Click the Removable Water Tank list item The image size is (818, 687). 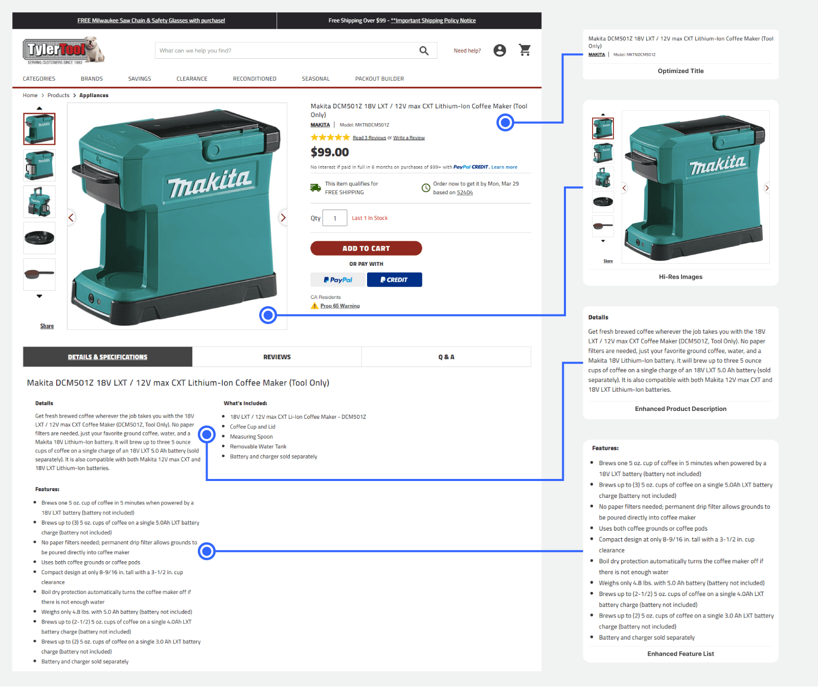(x=258, y=447)
